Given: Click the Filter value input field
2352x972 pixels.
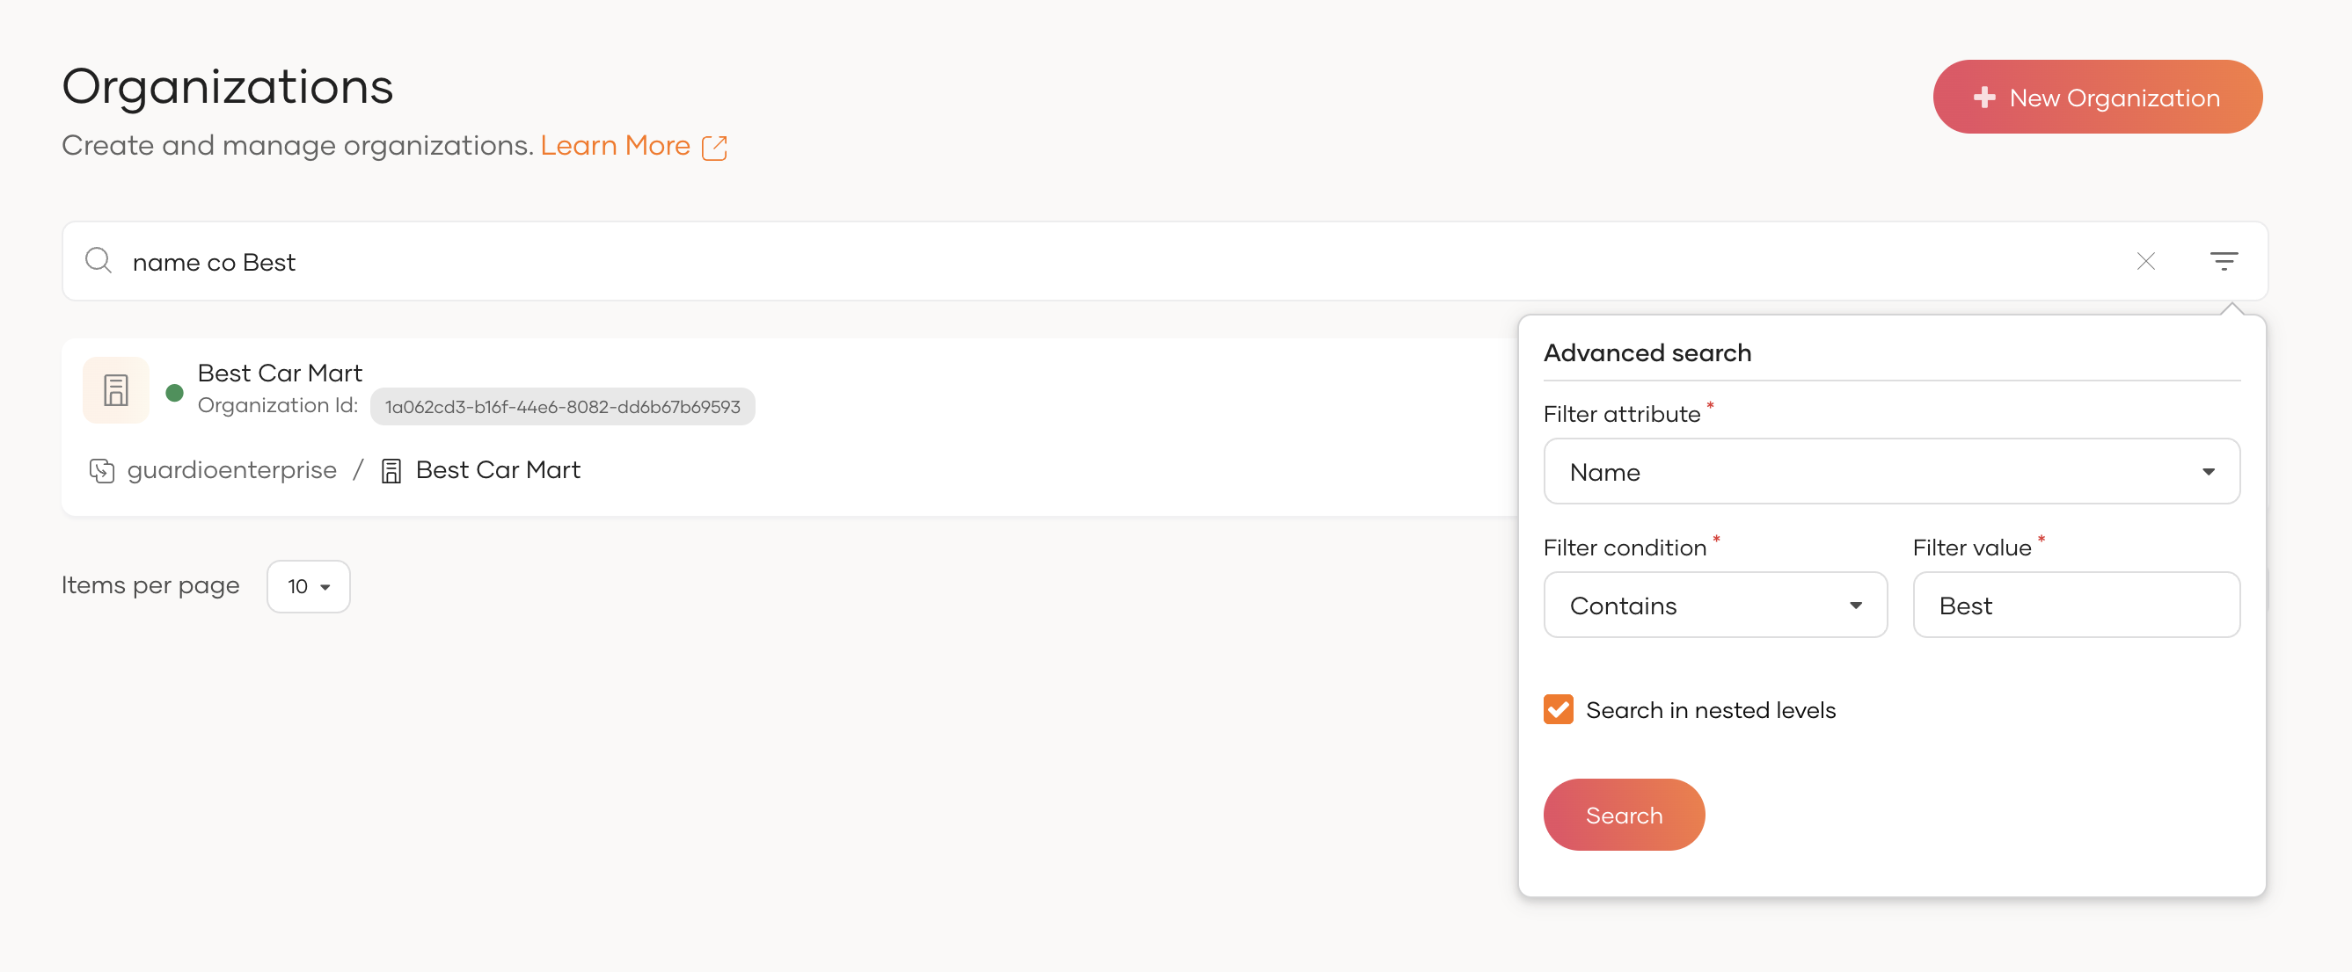Looking at the screenshot, I should [2075, 606].
